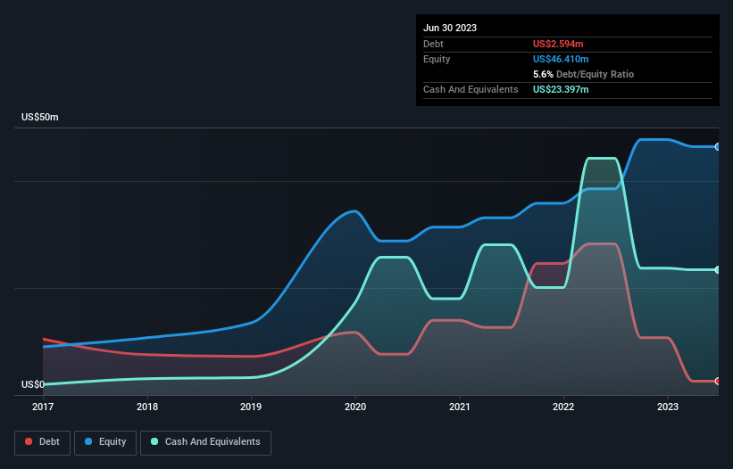Click the 2020 x-axis label
733x469 pixels.
click(355, 407)
